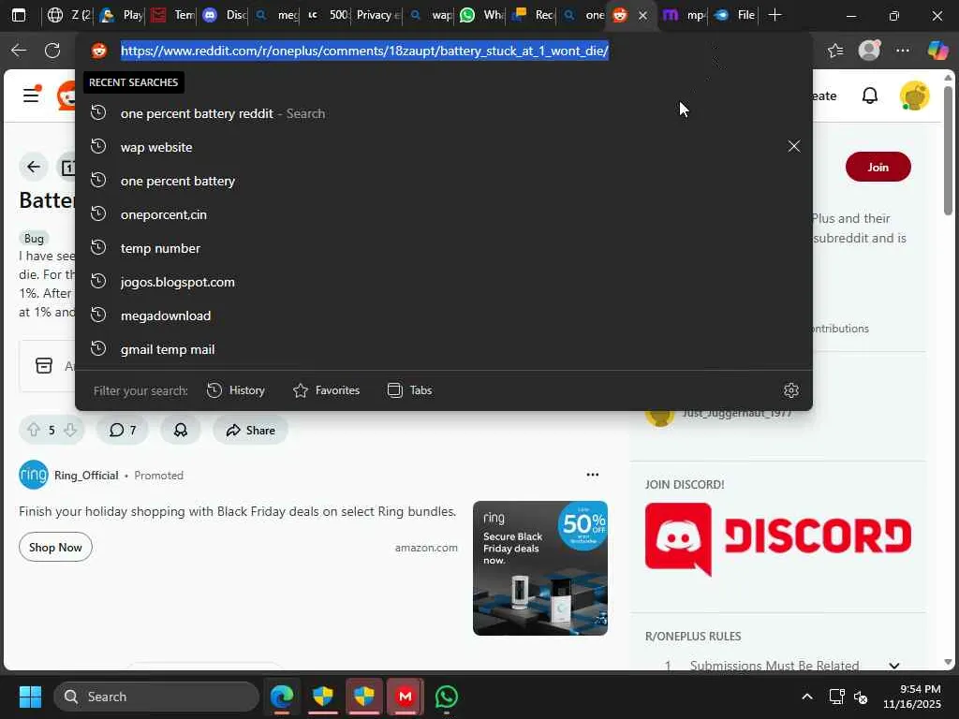959x719 pixels.
Task: Open the Windows Start menu
Action: (x=30, y=697)
